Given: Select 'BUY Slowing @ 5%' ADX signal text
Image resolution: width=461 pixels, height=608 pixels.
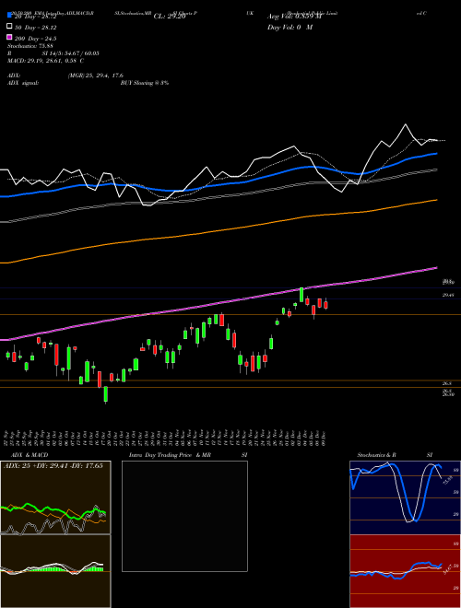Looking at the screenshot, I should (145, 83).
